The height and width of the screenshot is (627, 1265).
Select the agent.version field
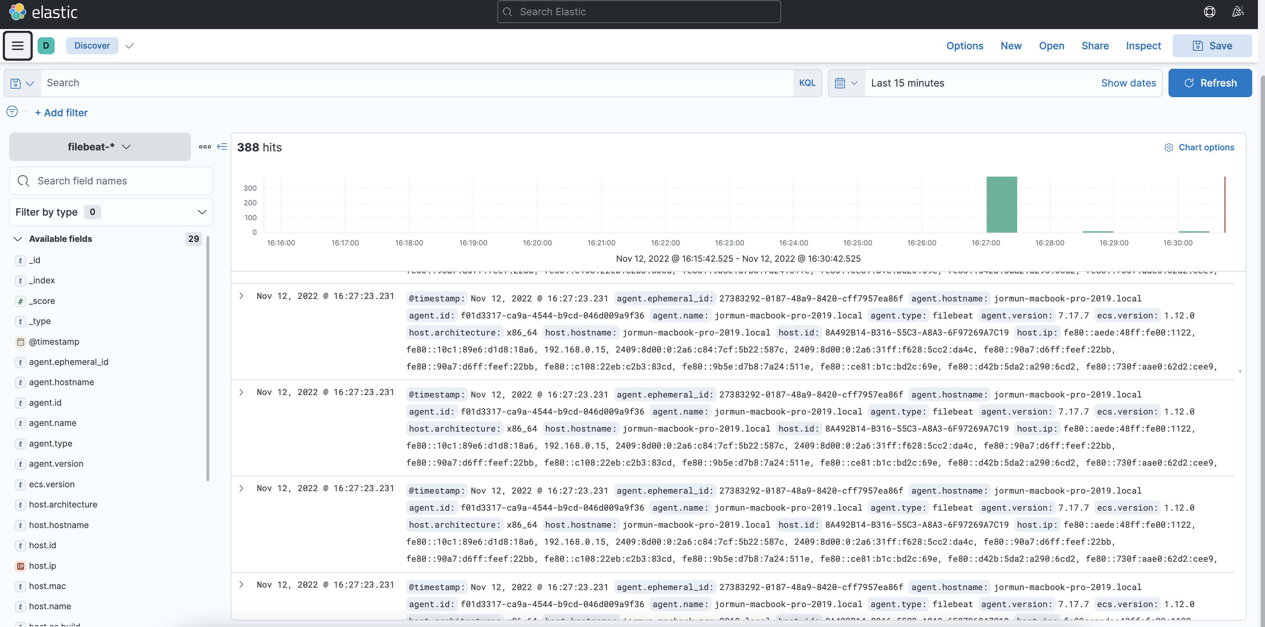[56, 464]
